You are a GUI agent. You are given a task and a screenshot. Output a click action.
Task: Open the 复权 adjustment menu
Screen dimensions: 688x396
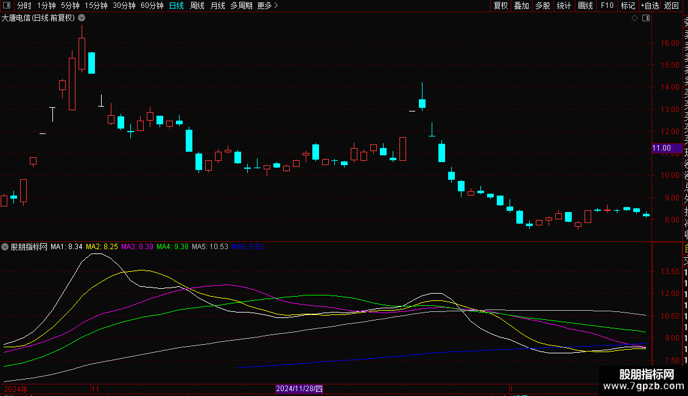500,5
